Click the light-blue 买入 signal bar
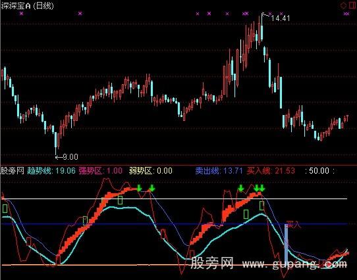The width and height of the screenshot is (357, 280). 287,245
